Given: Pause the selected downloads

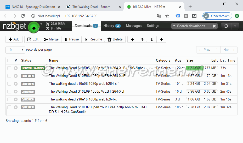Looking at the screenshot, I should [72, 39].
